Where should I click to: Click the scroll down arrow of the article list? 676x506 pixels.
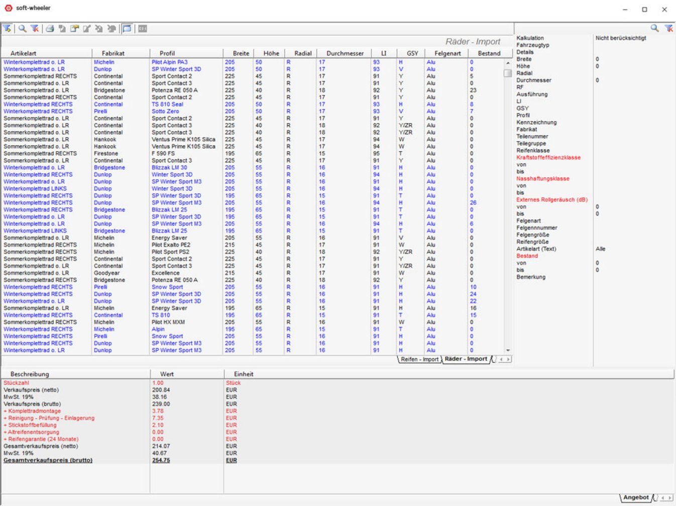point(508,350)
